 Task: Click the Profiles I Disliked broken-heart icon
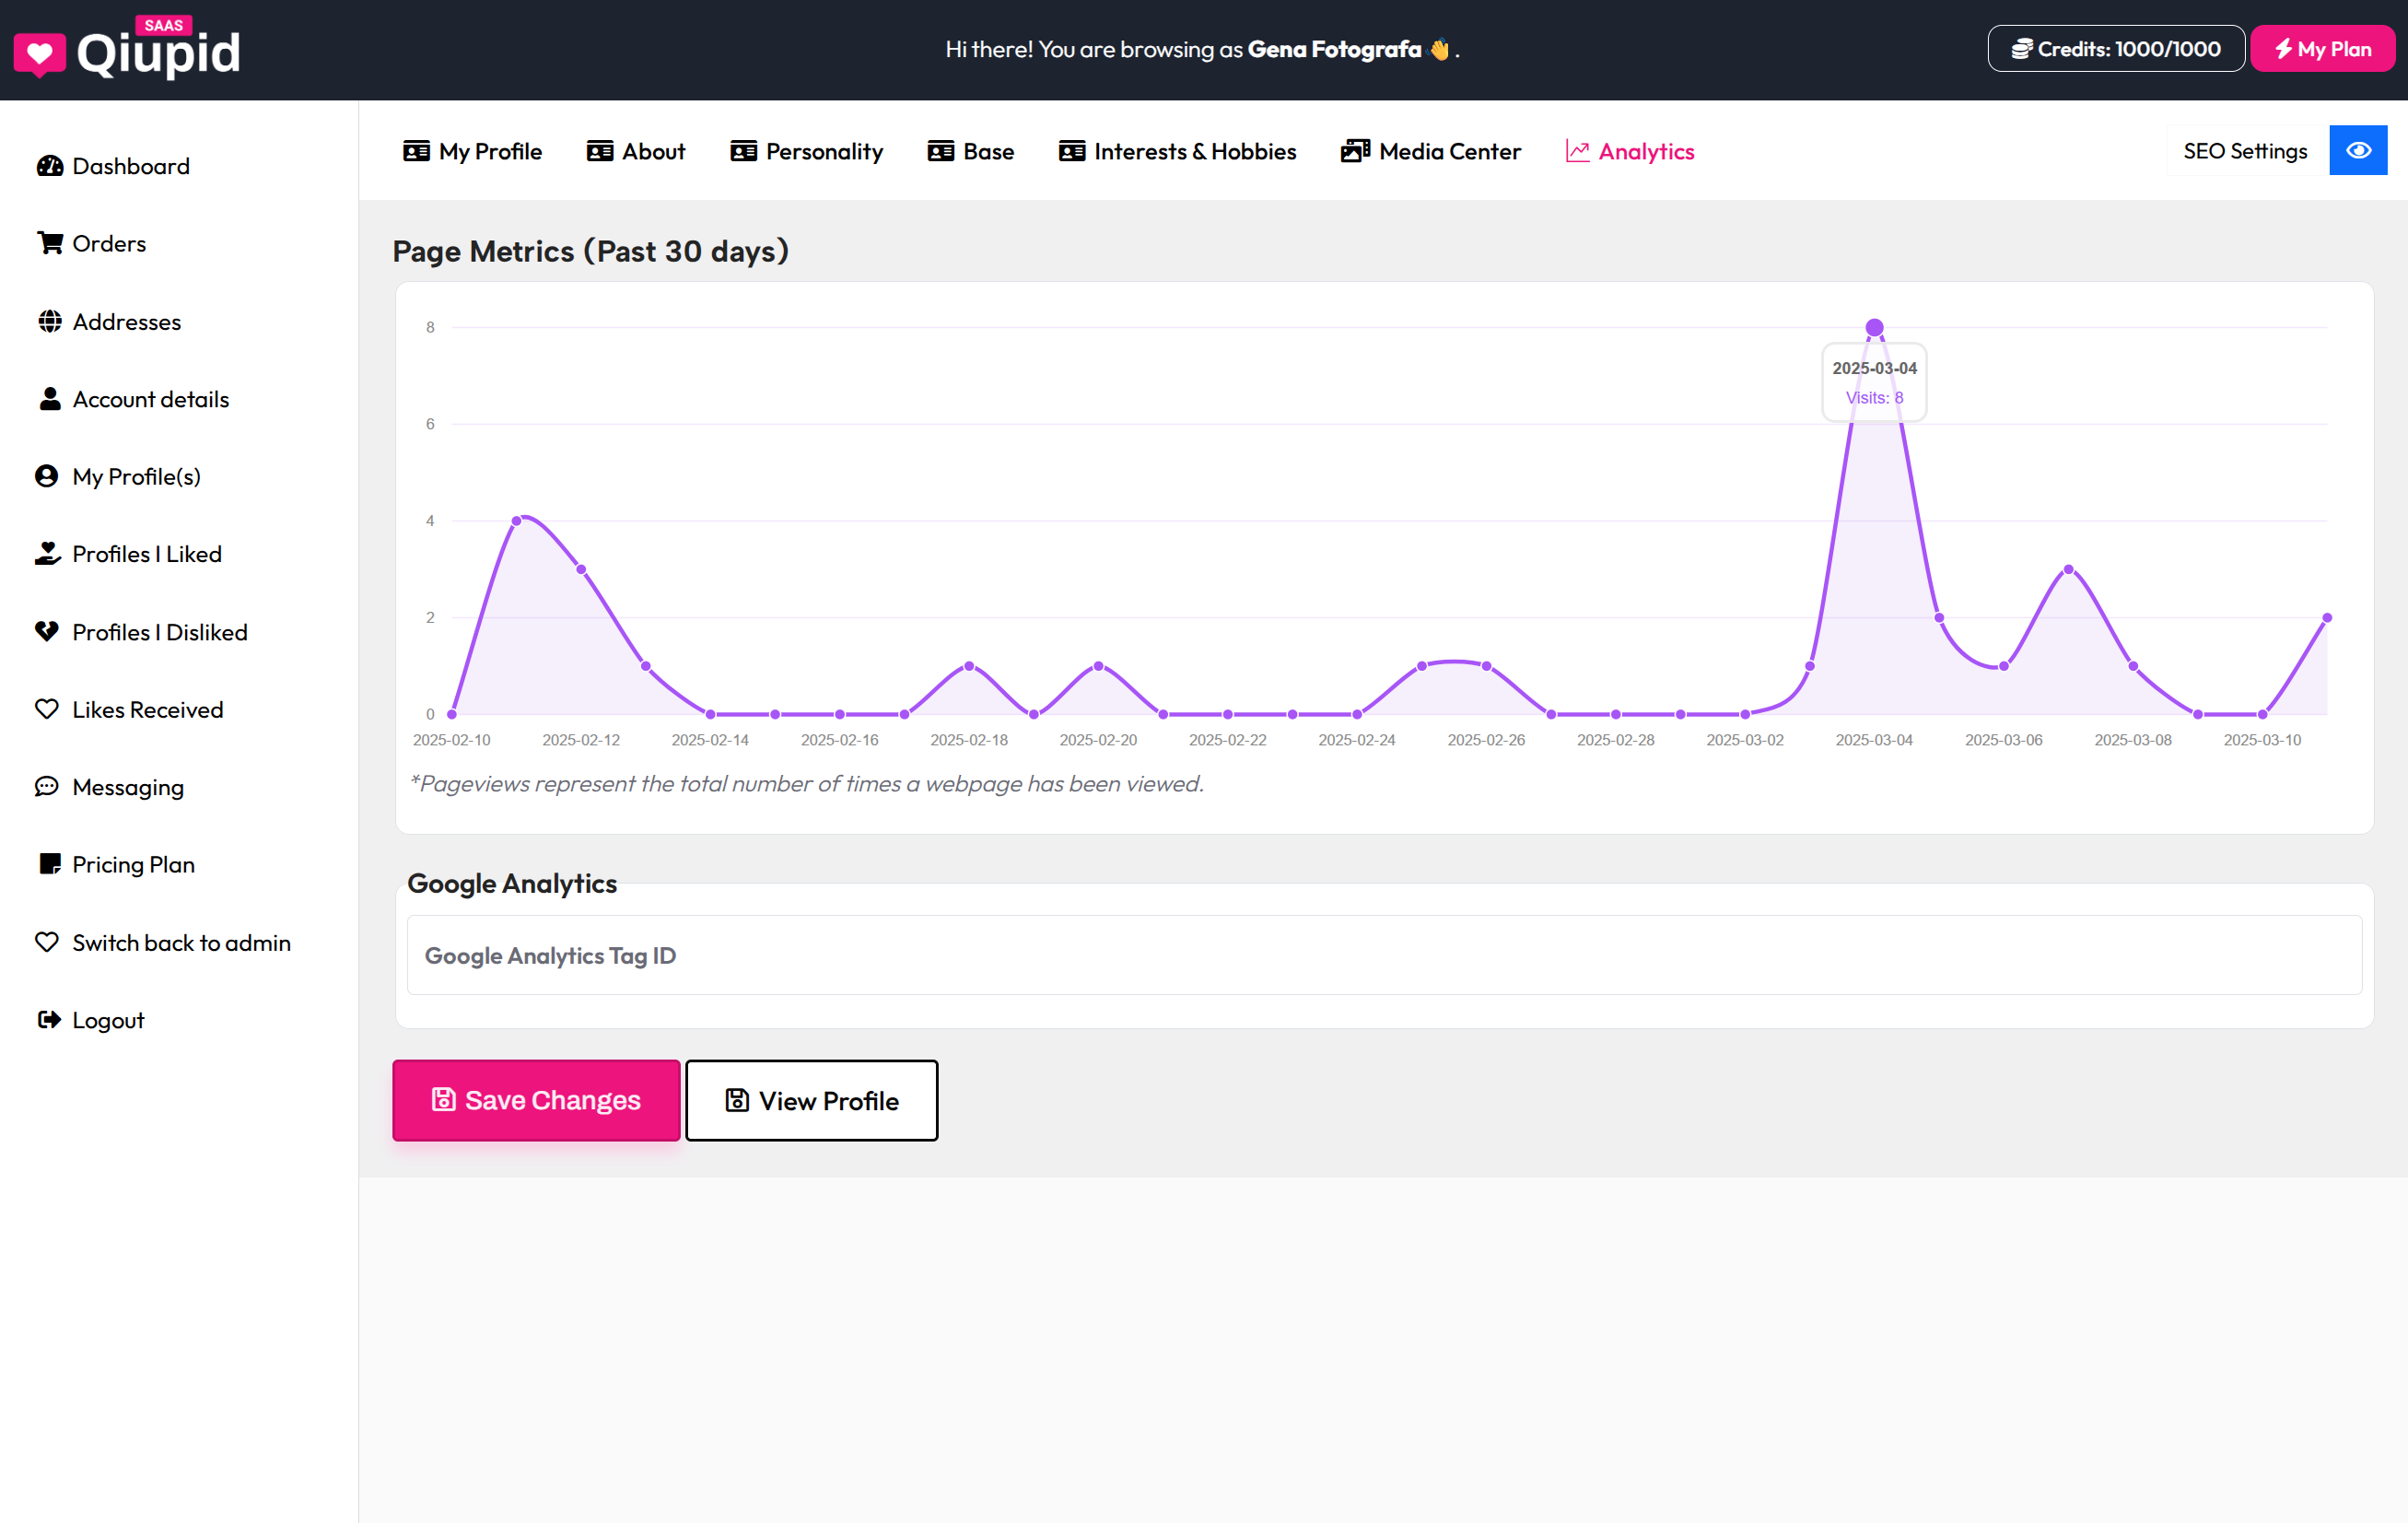[x=47, y=631]
